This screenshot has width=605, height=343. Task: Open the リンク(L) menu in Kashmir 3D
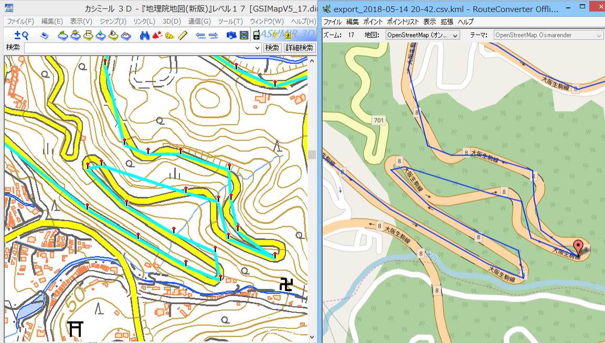pos(144,21)
